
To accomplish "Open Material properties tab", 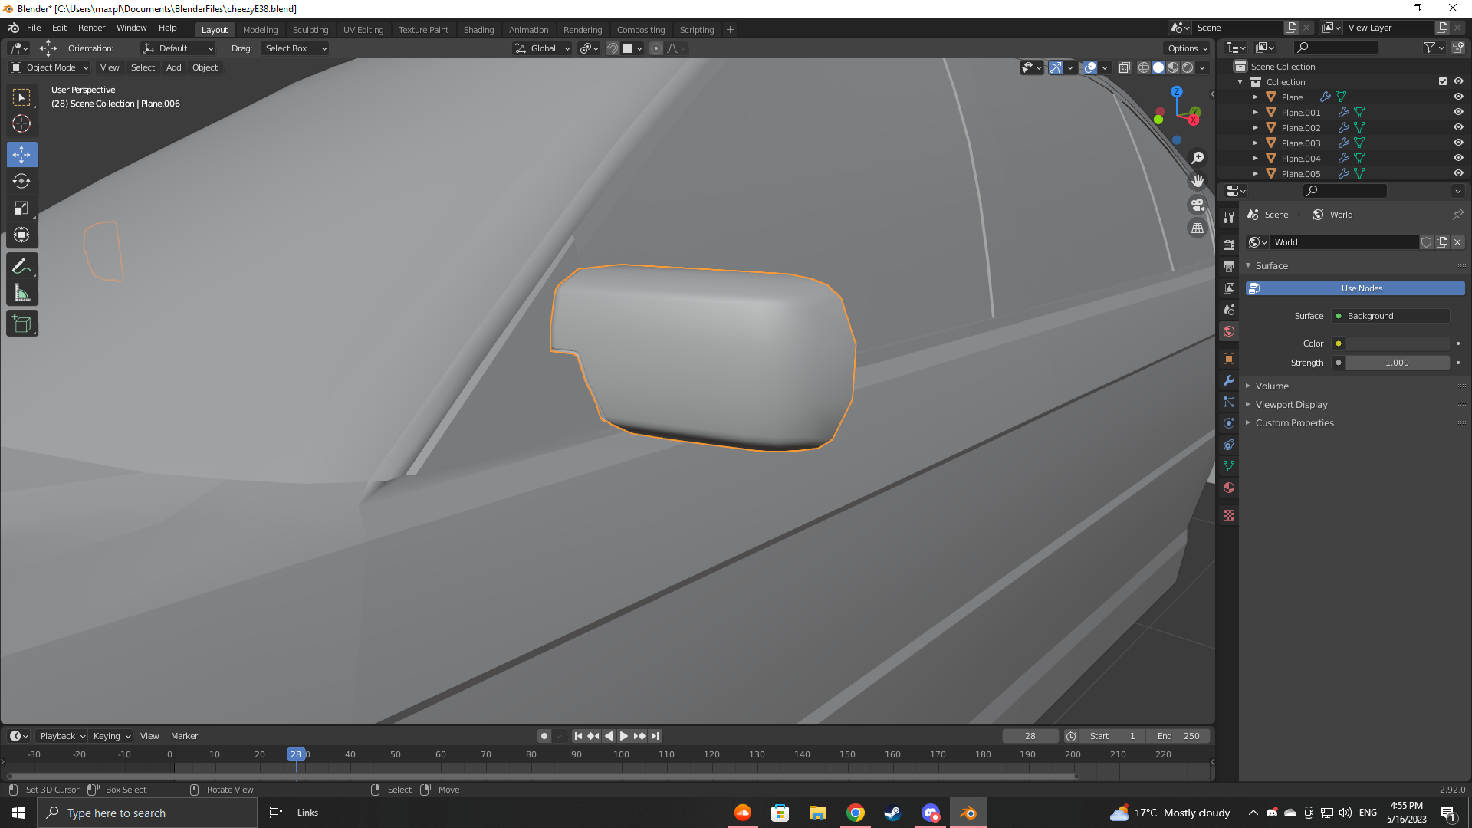I will [x=1229, y=488].
